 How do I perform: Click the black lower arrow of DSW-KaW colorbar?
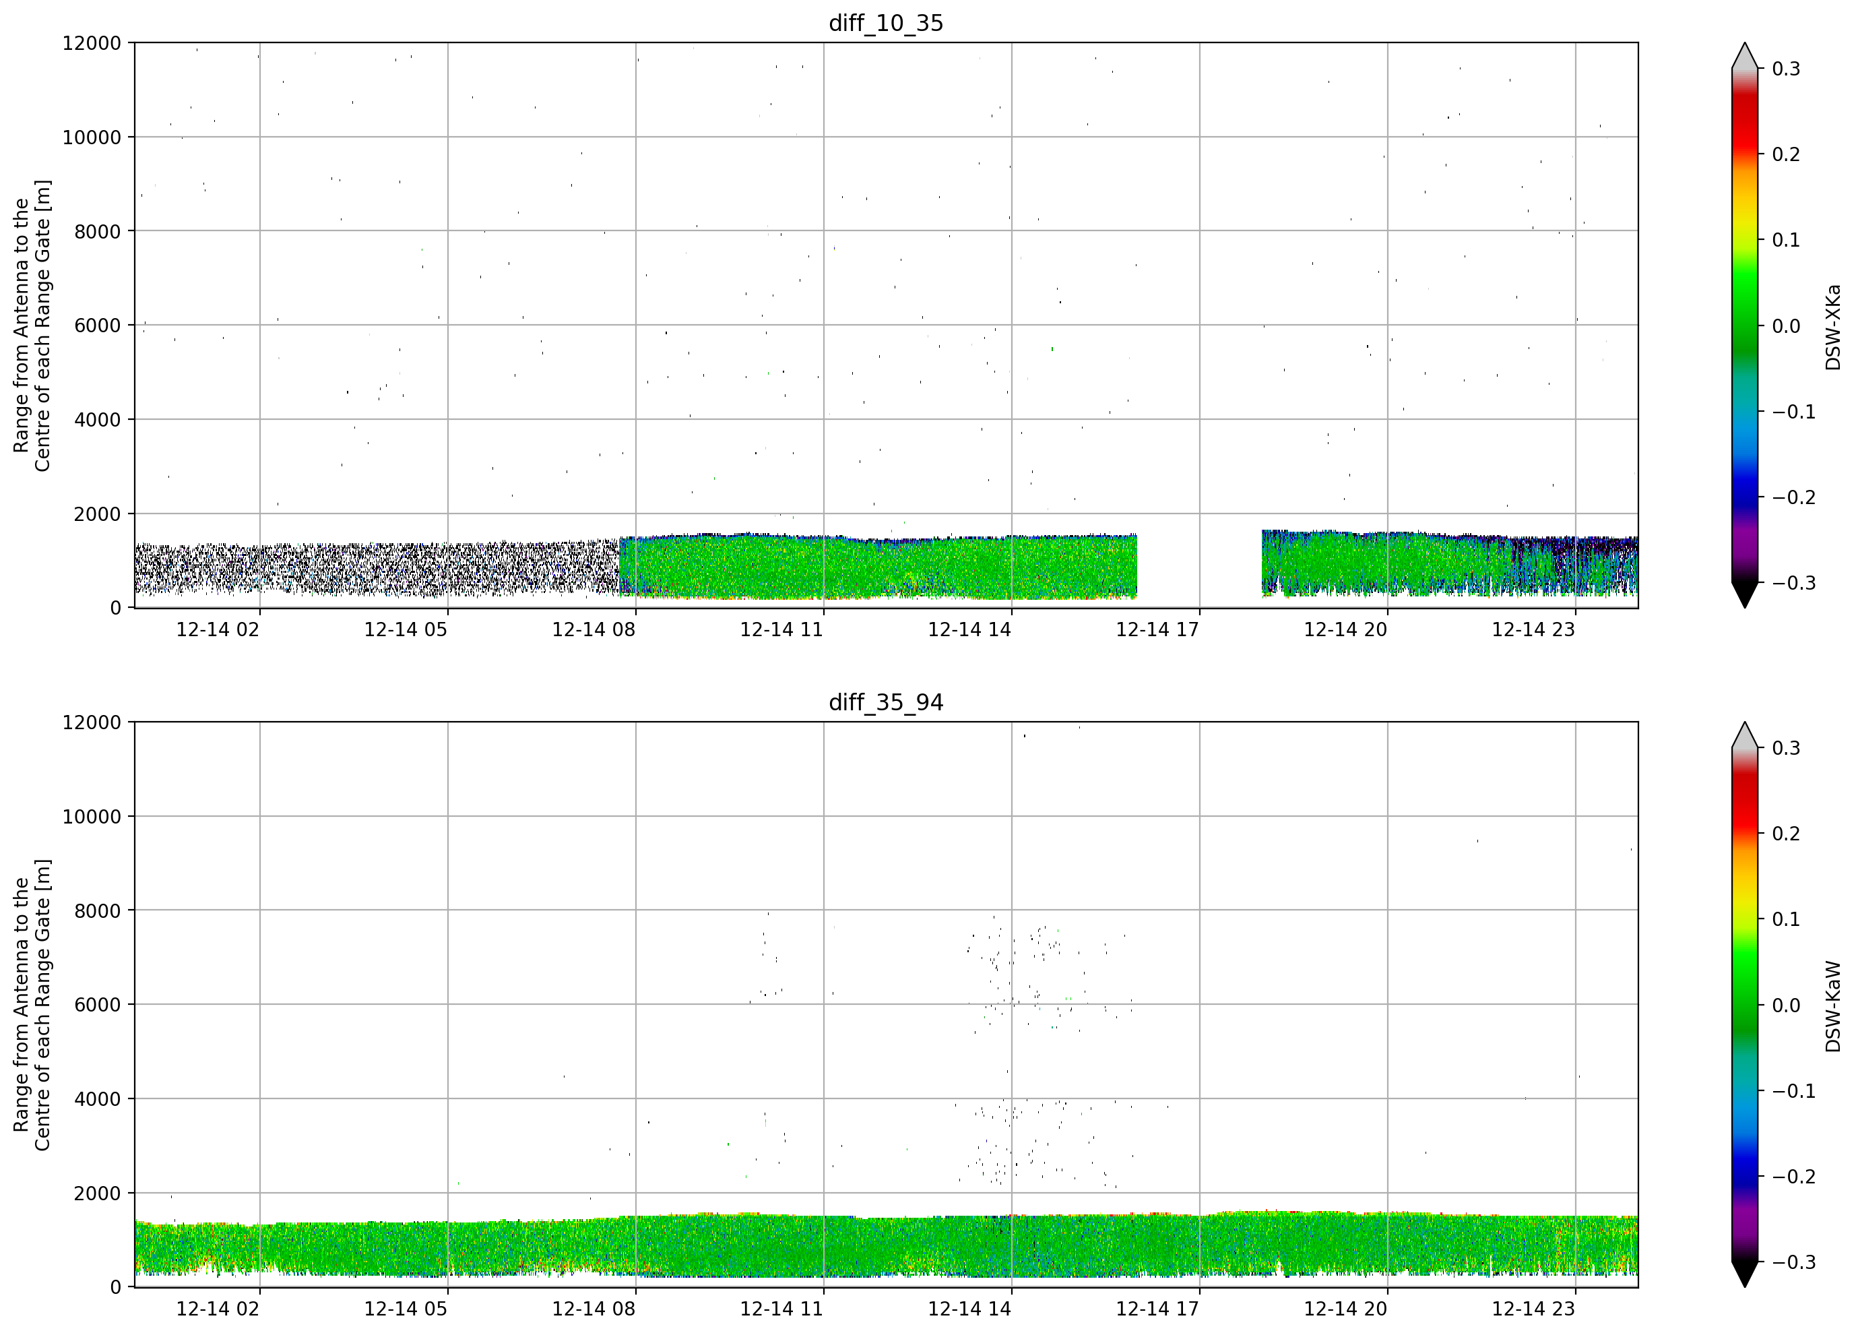pyautogui.click(x=1745, y=1274)
